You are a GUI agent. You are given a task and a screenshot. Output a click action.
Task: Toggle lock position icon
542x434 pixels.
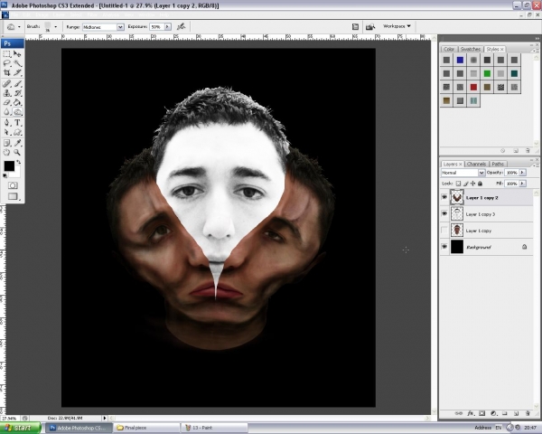point(472,184)
